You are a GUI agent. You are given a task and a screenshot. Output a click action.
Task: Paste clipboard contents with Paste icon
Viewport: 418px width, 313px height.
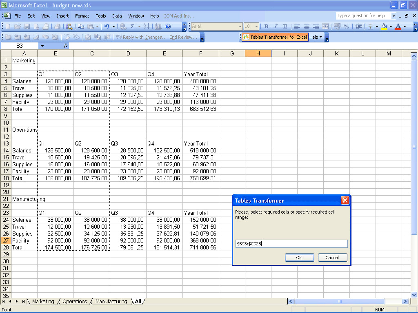[91, 26]
